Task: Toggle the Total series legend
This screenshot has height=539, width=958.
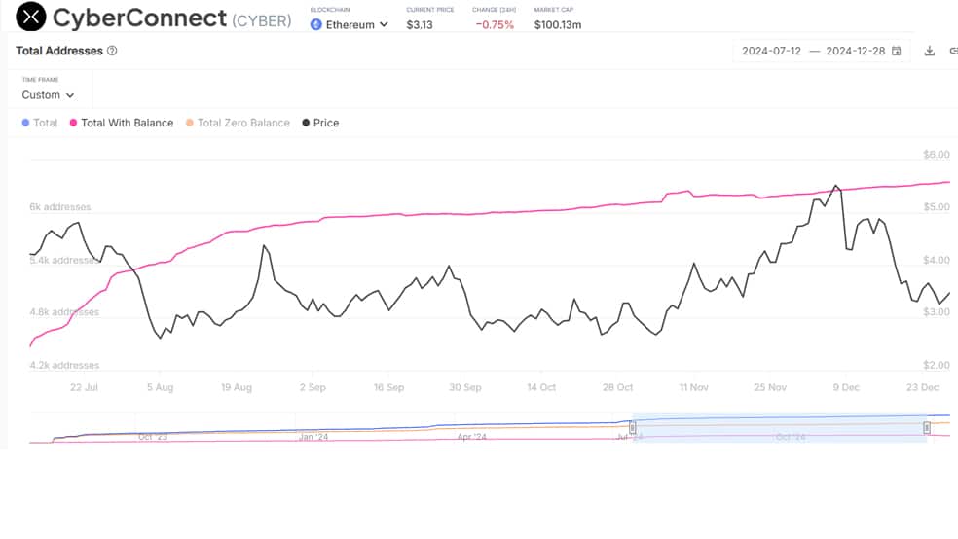Action: 40,123
